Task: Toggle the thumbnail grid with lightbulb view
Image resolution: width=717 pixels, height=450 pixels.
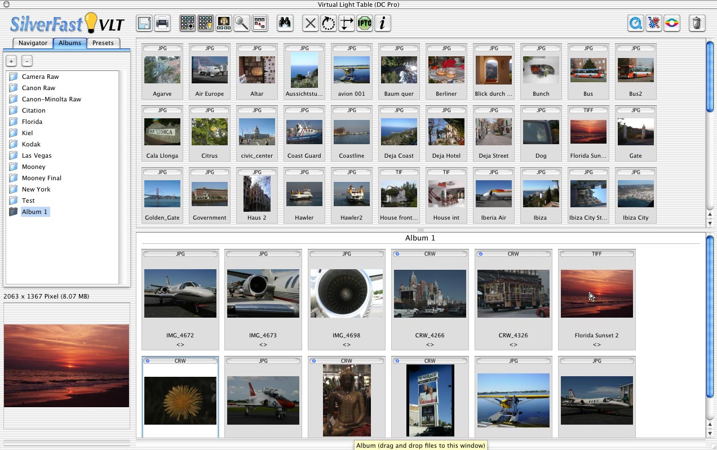Action: (x=206, y=23)
